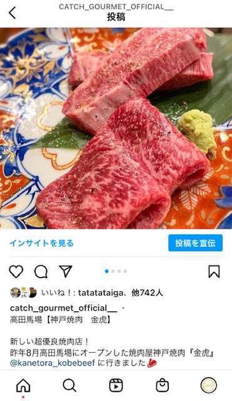Like the post with the heart icon
The width and height of the screenshot is (232, 401).
click(x=16, y=271)
